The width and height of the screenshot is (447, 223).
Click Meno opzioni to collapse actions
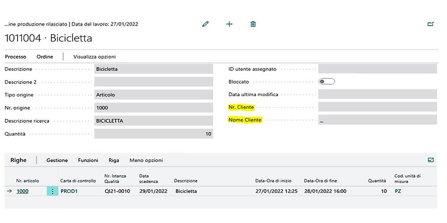pos(146,160)
